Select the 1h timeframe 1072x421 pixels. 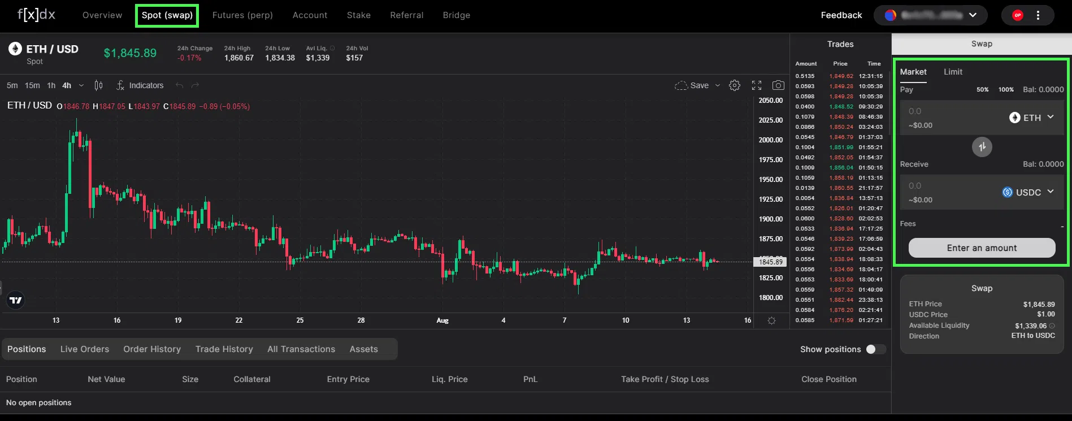click(x=51, y=85)
